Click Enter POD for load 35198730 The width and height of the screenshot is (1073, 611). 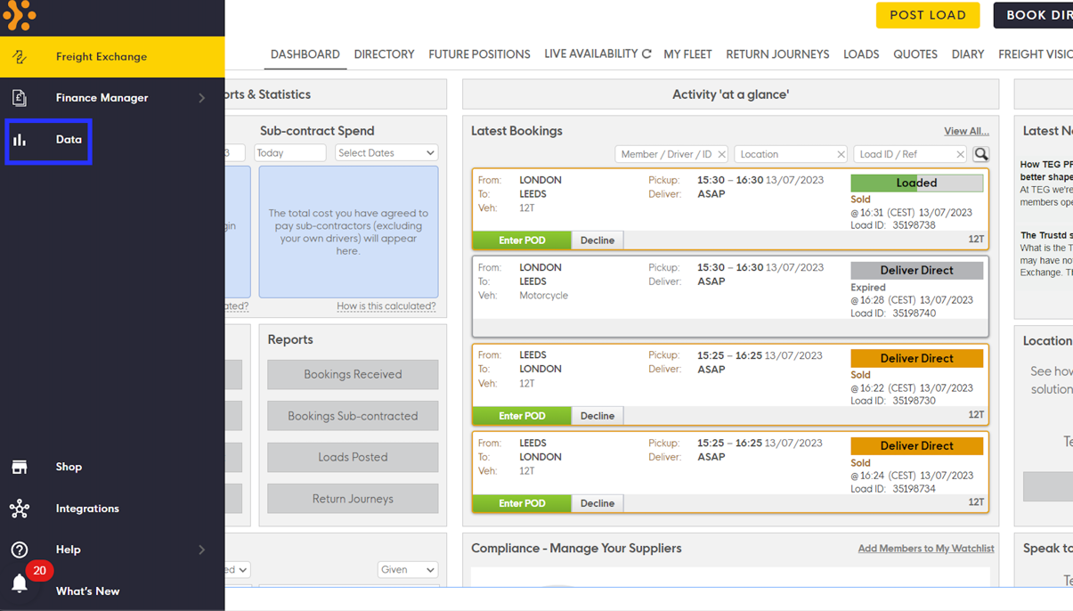pyautogui.click(x=522, y=416)
